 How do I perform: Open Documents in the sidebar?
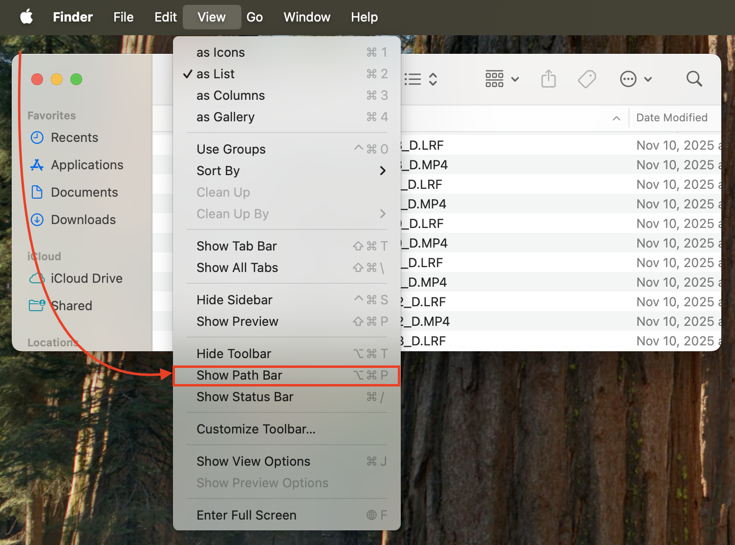click(x=85, y=192)
